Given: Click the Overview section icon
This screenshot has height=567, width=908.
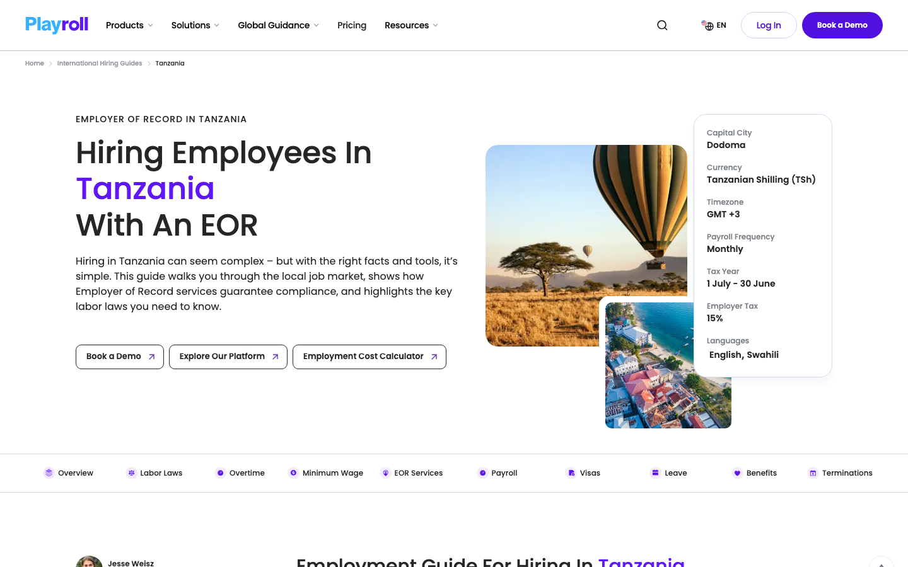Looking at the screenshot, I should 49,473.
